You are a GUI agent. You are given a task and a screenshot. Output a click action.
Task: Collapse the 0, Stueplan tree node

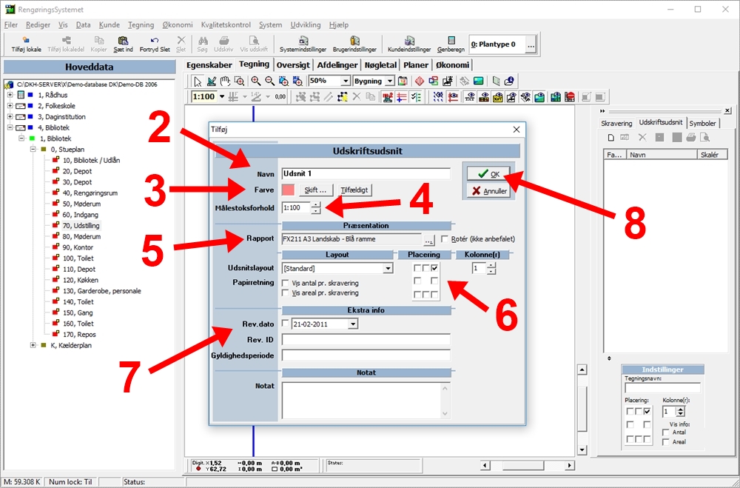pos(33,150)
